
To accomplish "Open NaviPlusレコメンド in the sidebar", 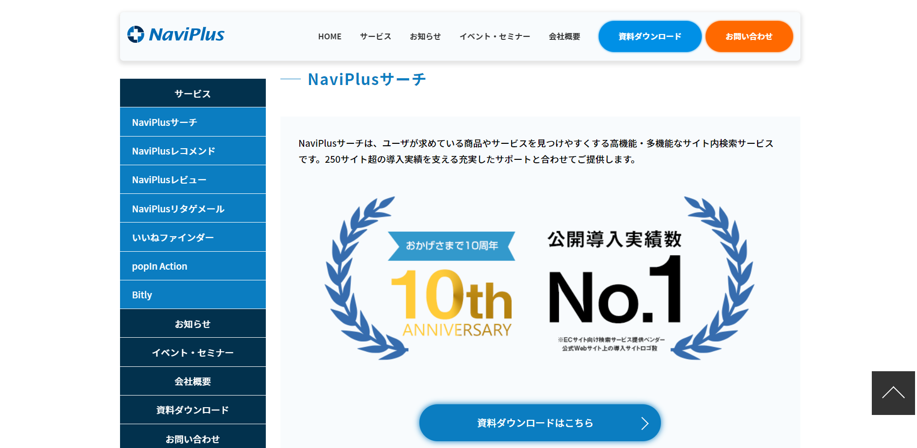I will [x=173, y=151].
